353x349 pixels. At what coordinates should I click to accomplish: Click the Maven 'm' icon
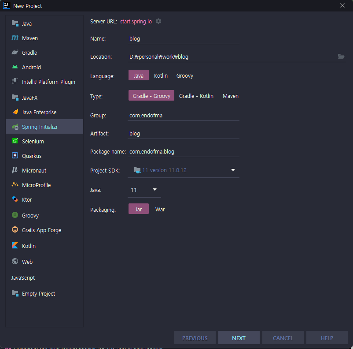pyautogui.click(x=15, y=38)
